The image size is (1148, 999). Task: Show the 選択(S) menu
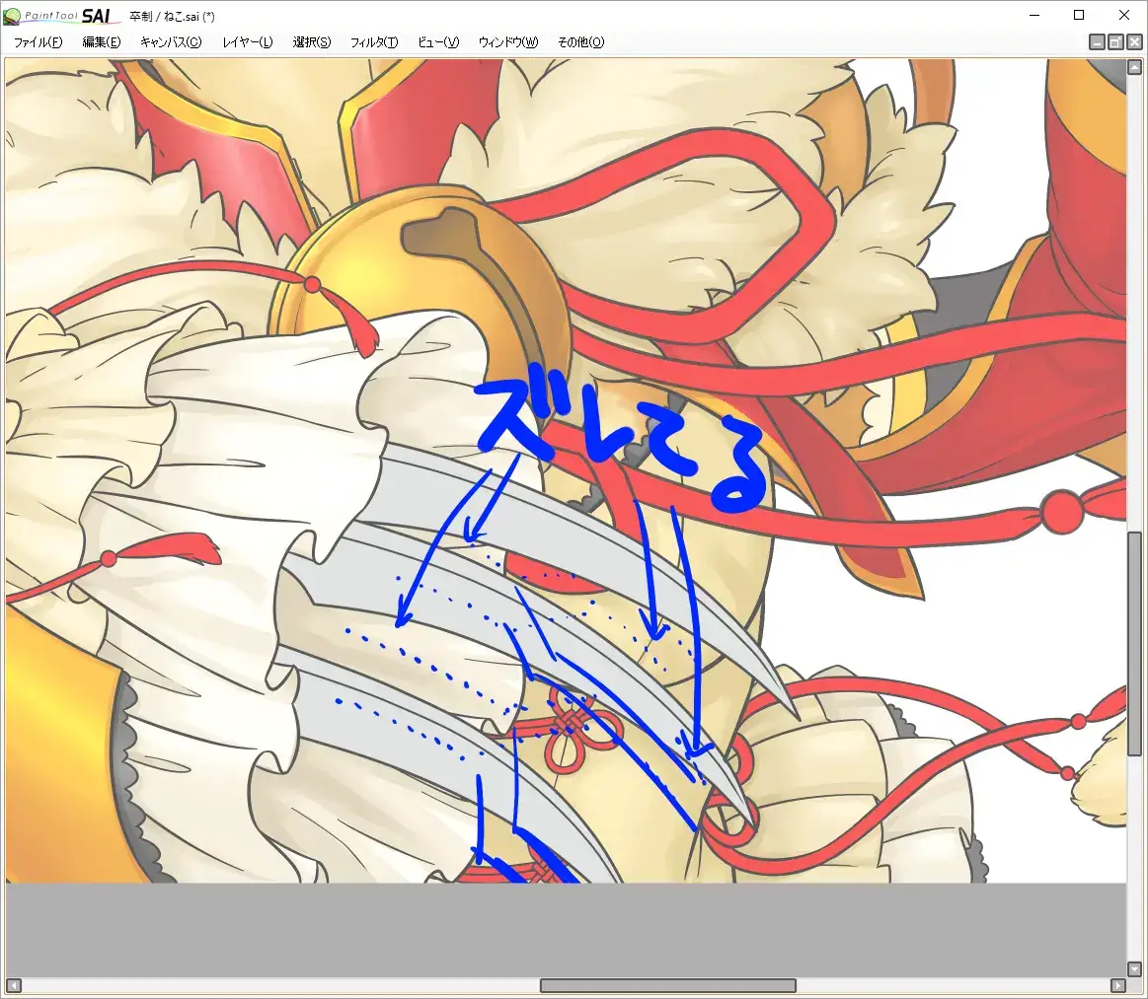(x=312, y=42)
